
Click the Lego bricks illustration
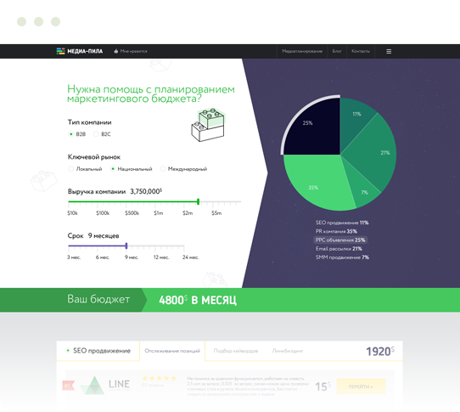[208, 125]
